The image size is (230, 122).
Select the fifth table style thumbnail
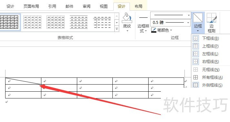(102, 22)
